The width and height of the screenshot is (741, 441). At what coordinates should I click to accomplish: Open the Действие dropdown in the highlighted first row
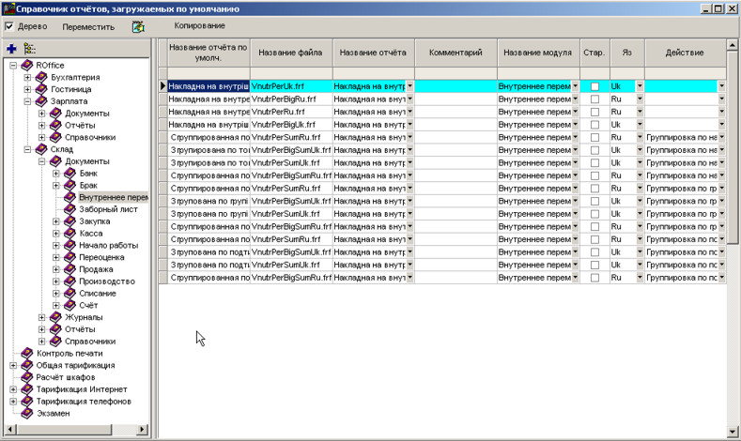721,86
